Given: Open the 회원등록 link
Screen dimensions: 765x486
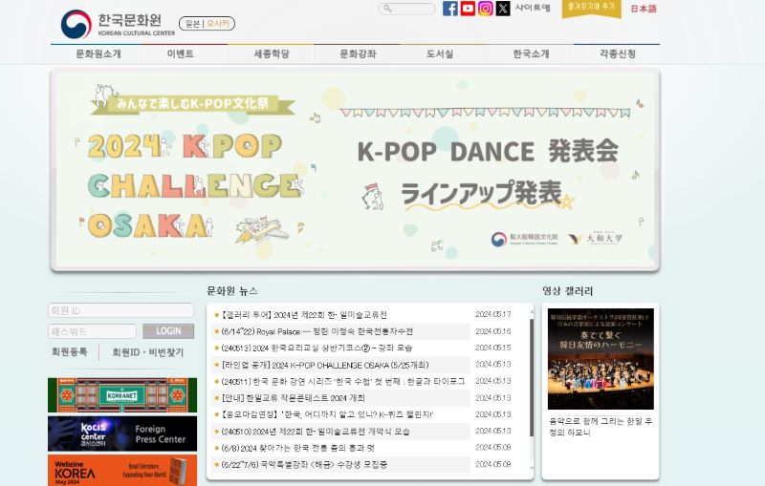Looking at the screenshot, I should point(69,351).
